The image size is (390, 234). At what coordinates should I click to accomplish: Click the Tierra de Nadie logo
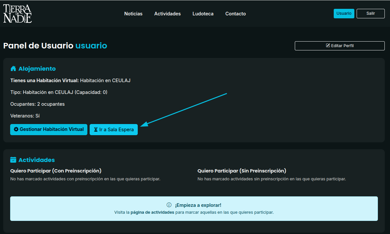pyautogui.click(x=17, y=14)
